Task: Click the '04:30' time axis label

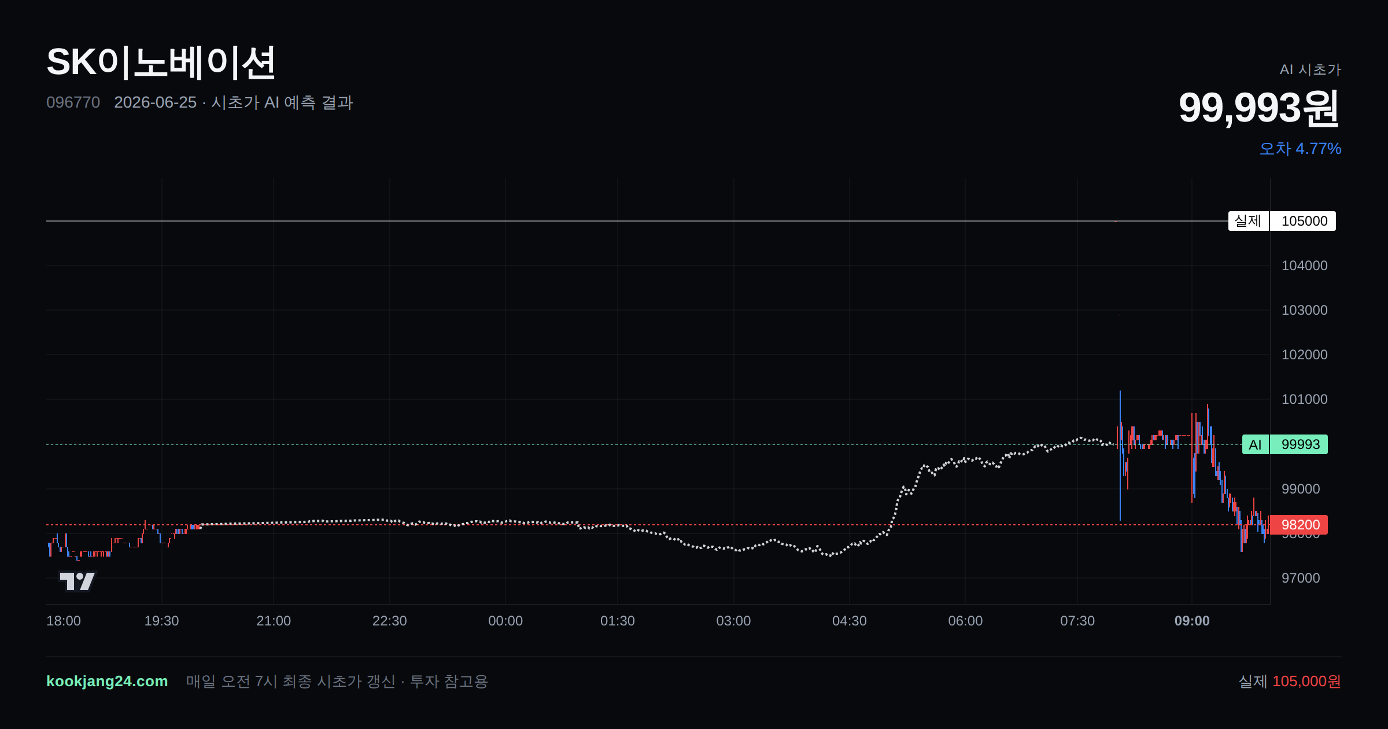Action: coord(850,621)
